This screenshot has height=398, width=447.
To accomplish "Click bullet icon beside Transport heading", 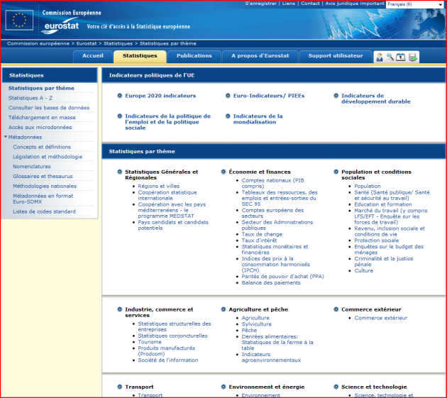I will (x=120, y=387).
